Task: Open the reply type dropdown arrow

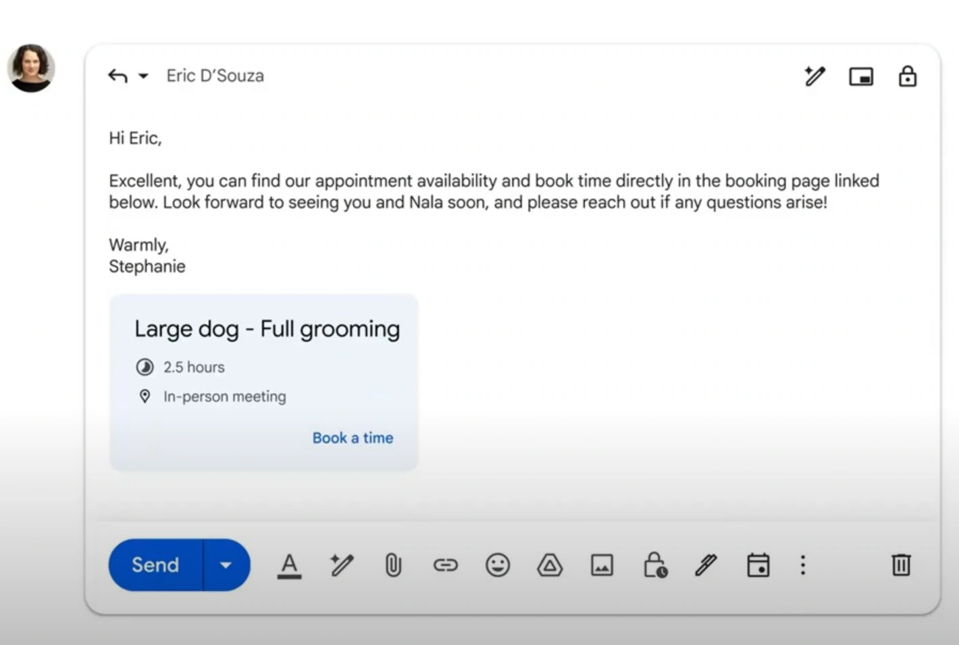Action: pyautogui.click(x=143, y=76)
